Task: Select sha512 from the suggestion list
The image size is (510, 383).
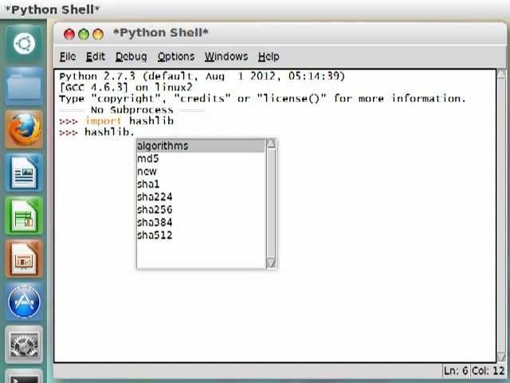Action: click(155, 235)
